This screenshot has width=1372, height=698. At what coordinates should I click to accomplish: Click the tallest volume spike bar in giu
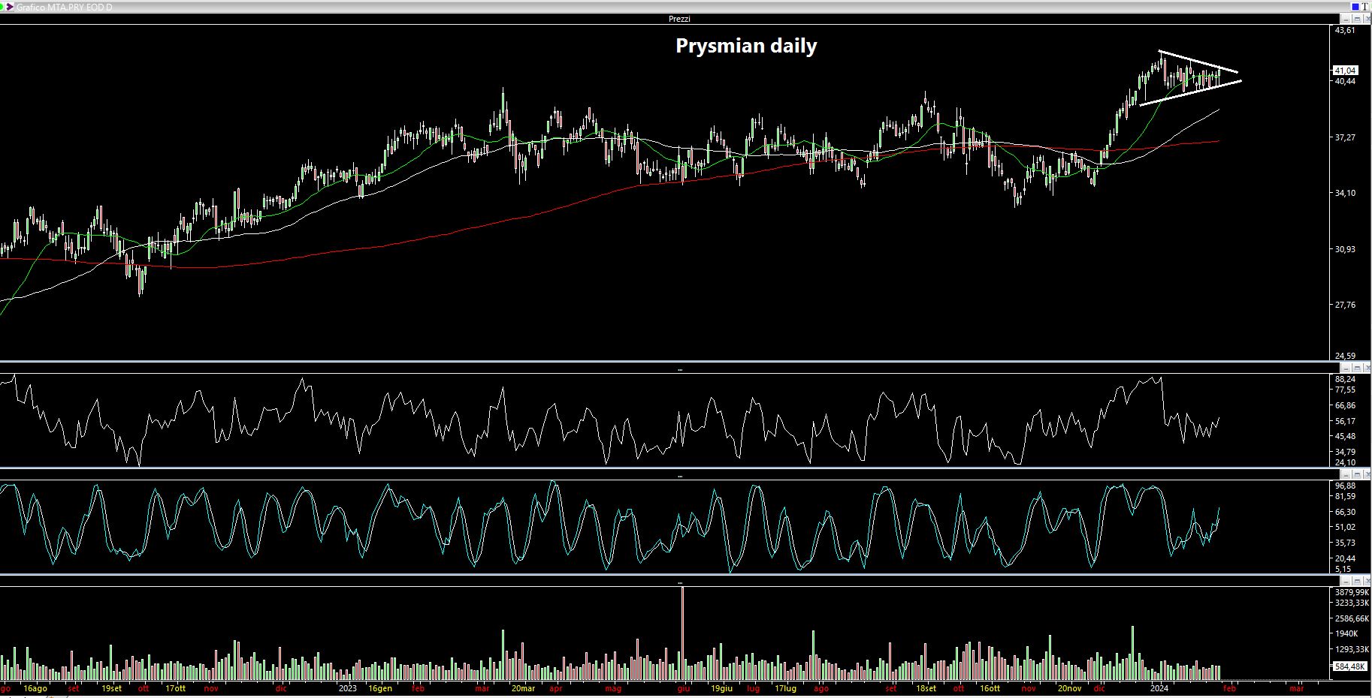pos(683,633)
